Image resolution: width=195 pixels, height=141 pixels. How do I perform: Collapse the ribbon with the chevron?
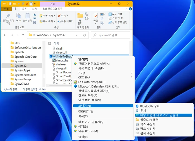click(x=126, y=9)
